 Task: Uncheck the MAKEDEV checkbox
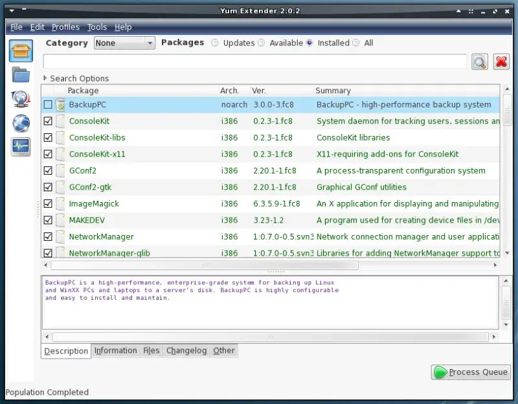pos(48,220)
